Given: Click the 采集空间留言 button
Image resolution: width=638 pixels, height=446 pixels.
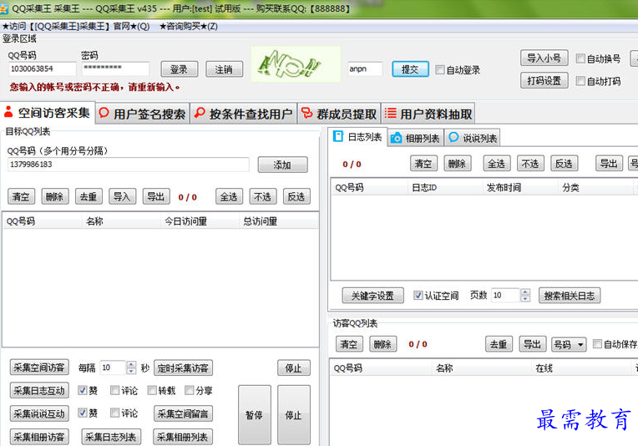Looking at the screenshot, I should point(183,414).
